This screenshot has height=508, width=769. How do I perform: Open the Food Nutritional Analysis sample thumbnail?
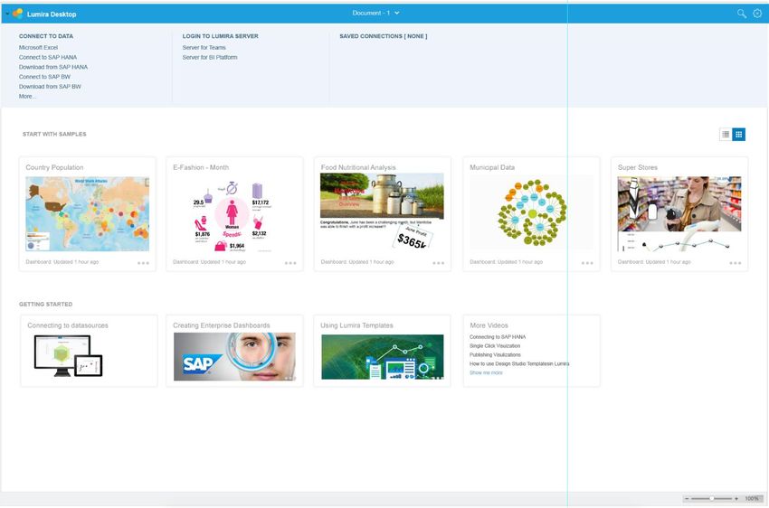click(382, 211)
